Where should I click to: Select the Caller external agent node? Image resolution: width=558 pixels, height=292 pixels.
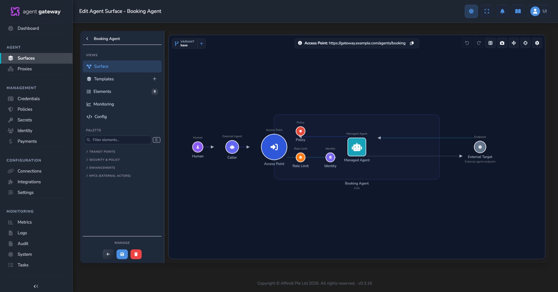pyautogui.click(x=232, y=147)
